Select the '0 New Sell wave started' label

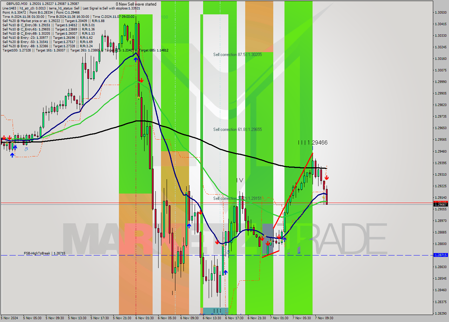click(x=136, y=4)
